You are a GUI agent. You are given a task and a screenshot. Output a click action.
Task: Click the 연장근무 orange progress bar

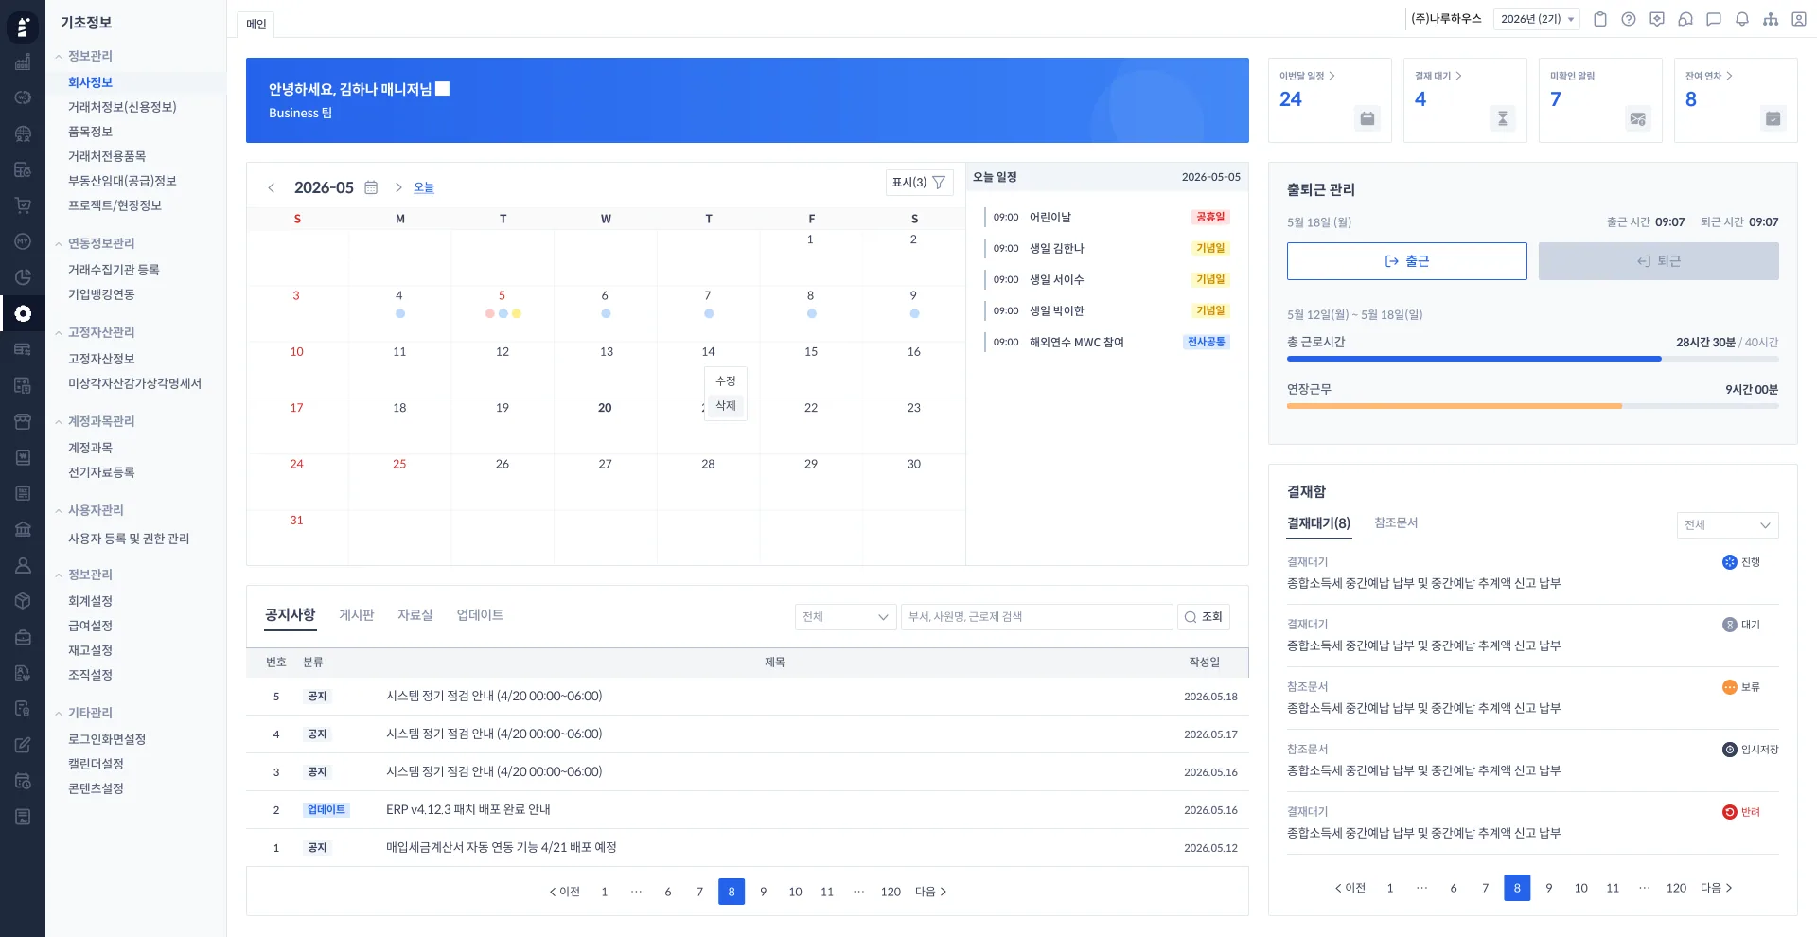point(1533,406)
